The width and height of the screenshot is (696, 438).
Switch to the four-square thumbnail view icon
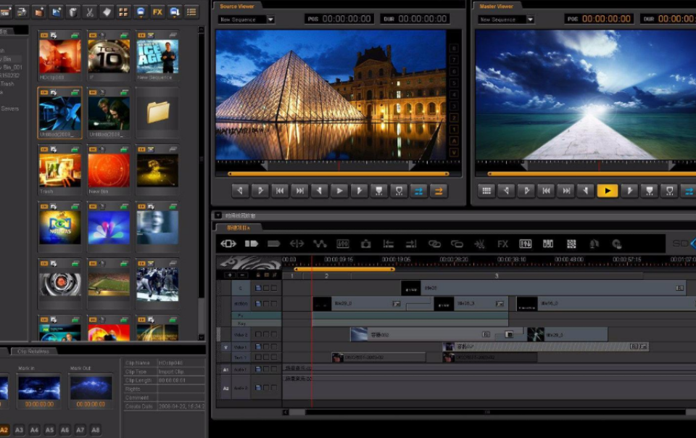pos(123,12)
